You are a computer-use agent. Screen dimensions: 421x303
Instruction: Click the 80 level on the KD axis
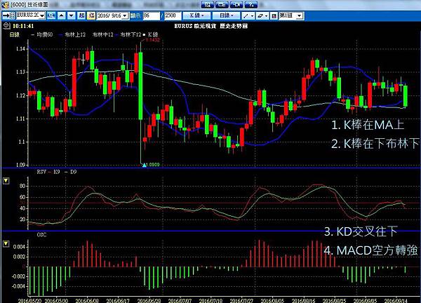point(22,186)
